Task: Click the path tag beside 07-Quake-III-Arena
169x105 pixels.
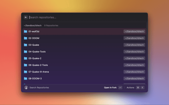Action: point(134,72)
